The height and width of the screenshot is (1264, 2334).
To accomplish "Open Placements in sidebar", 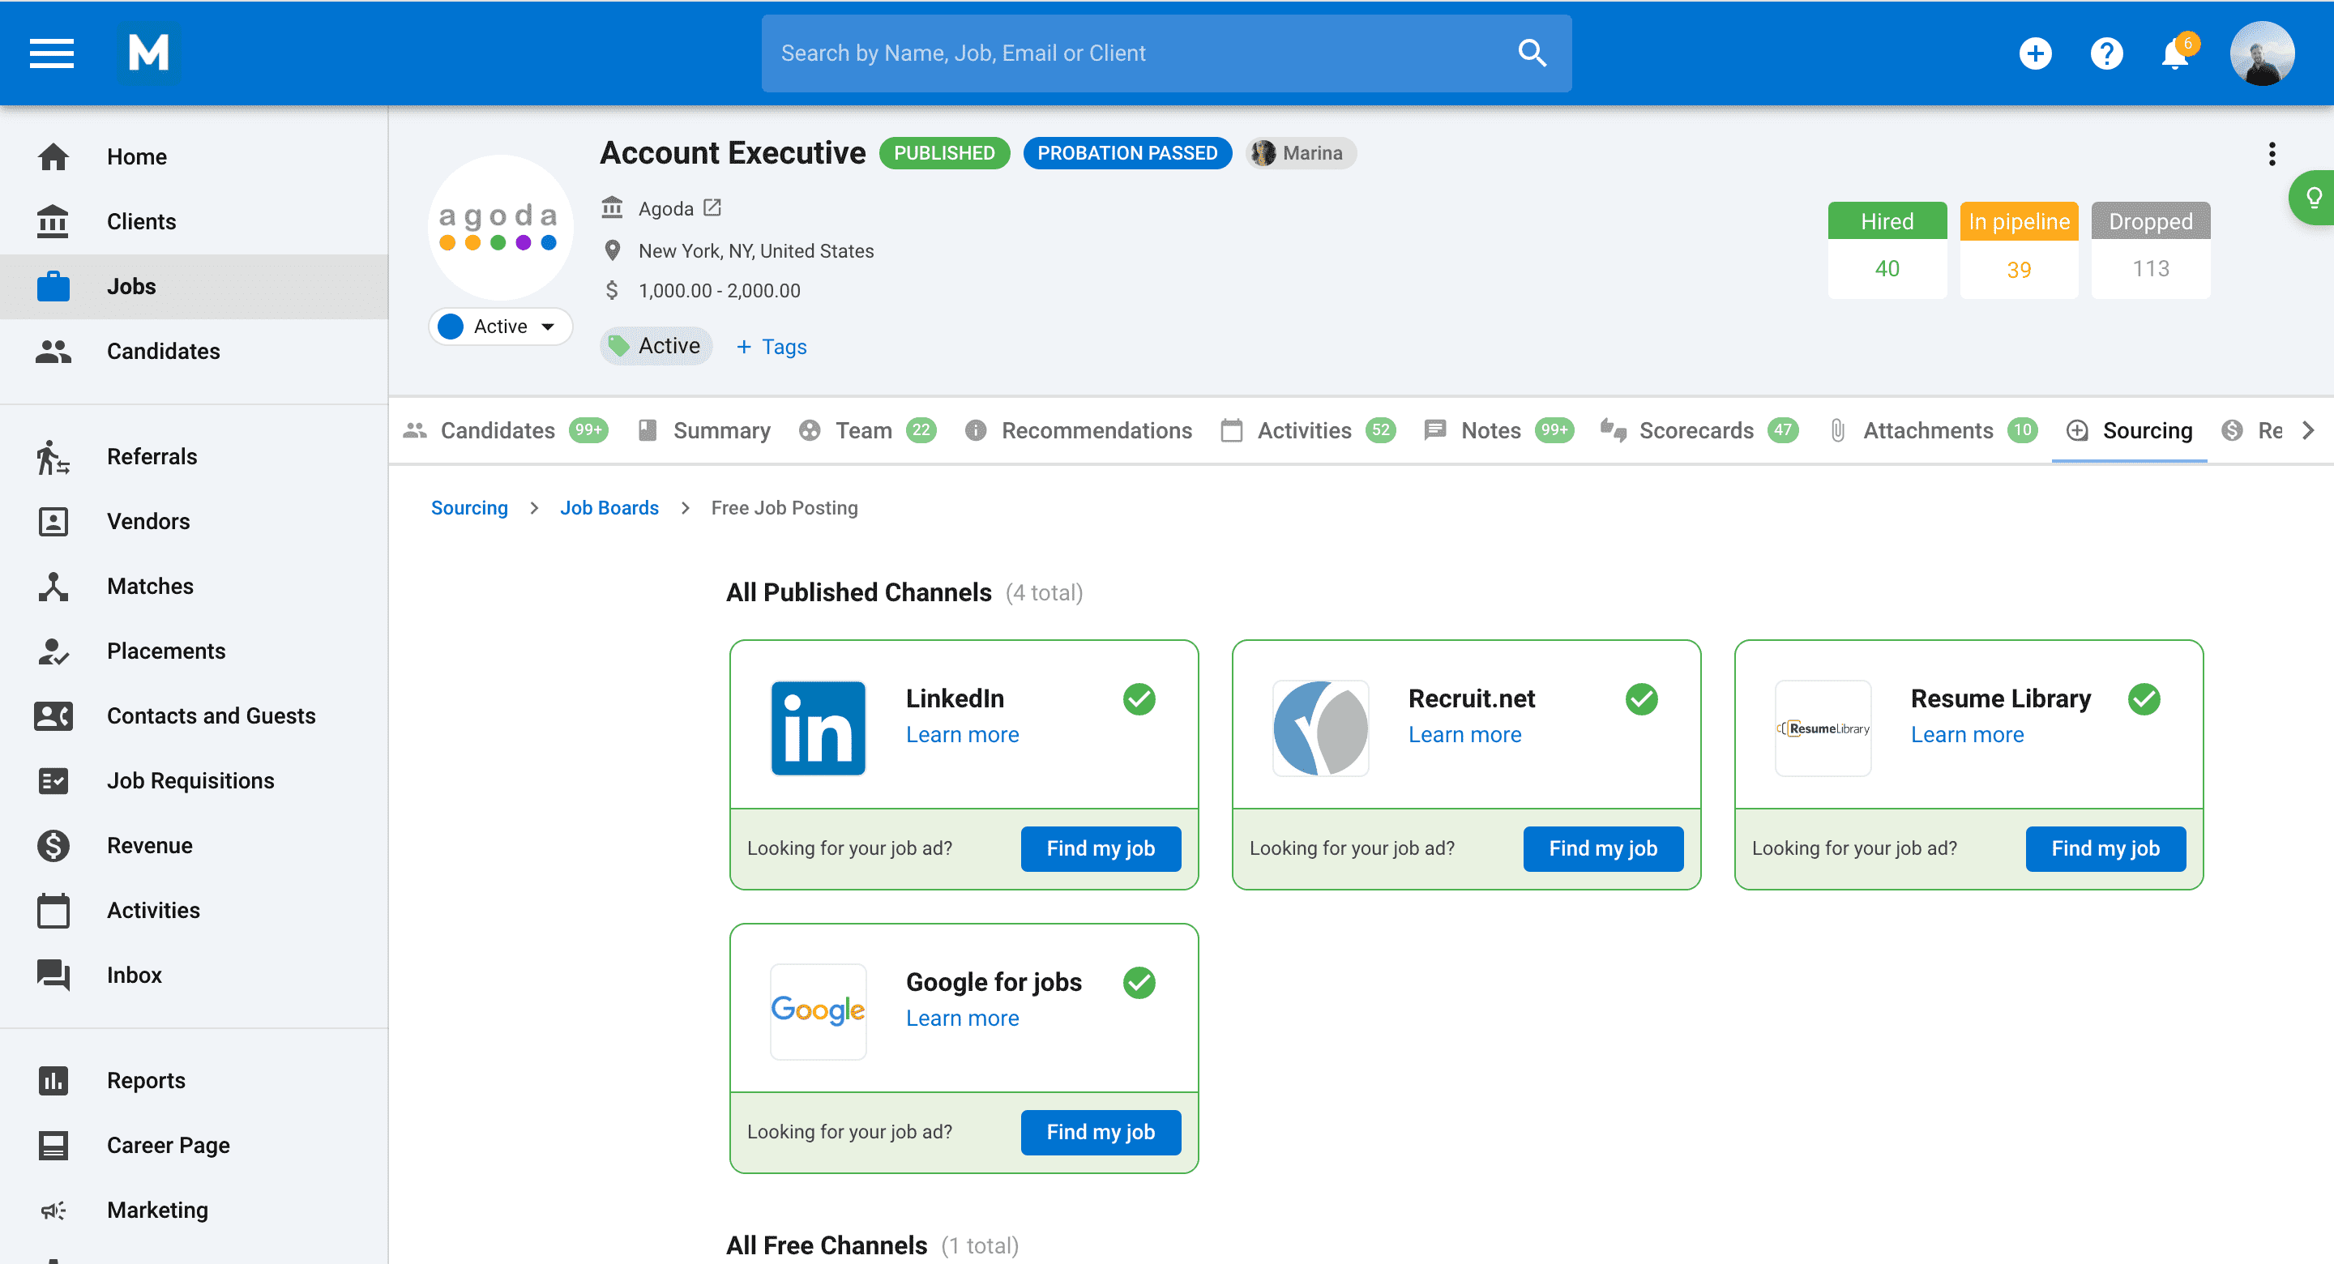I will pyautogui.click(x=194, y=651).
